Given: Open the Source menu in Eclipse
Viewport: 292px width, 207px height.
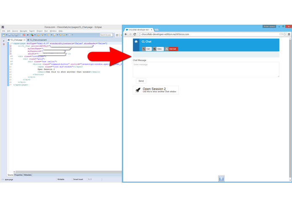Looking at the screenshot, I should pos(15,31).
